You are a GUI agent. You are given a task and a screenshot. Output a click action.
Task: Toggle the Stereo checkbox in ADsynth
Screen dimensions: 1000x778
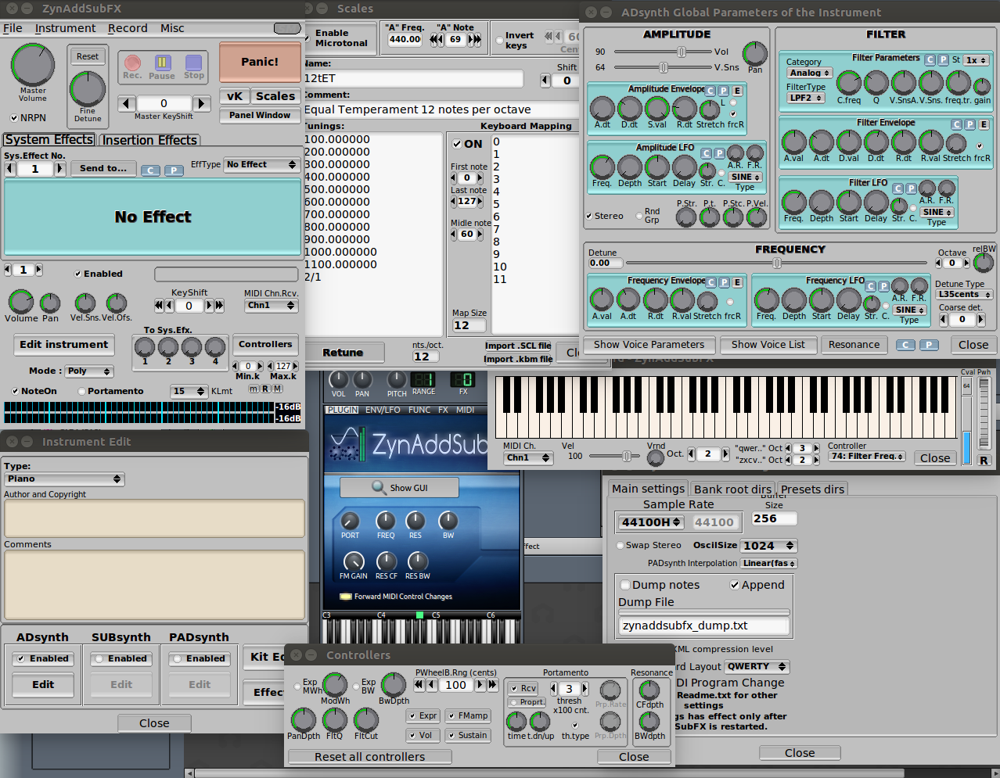coord(589,216)
